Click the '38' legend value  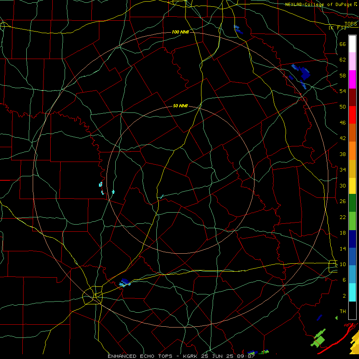coord(343,154)
